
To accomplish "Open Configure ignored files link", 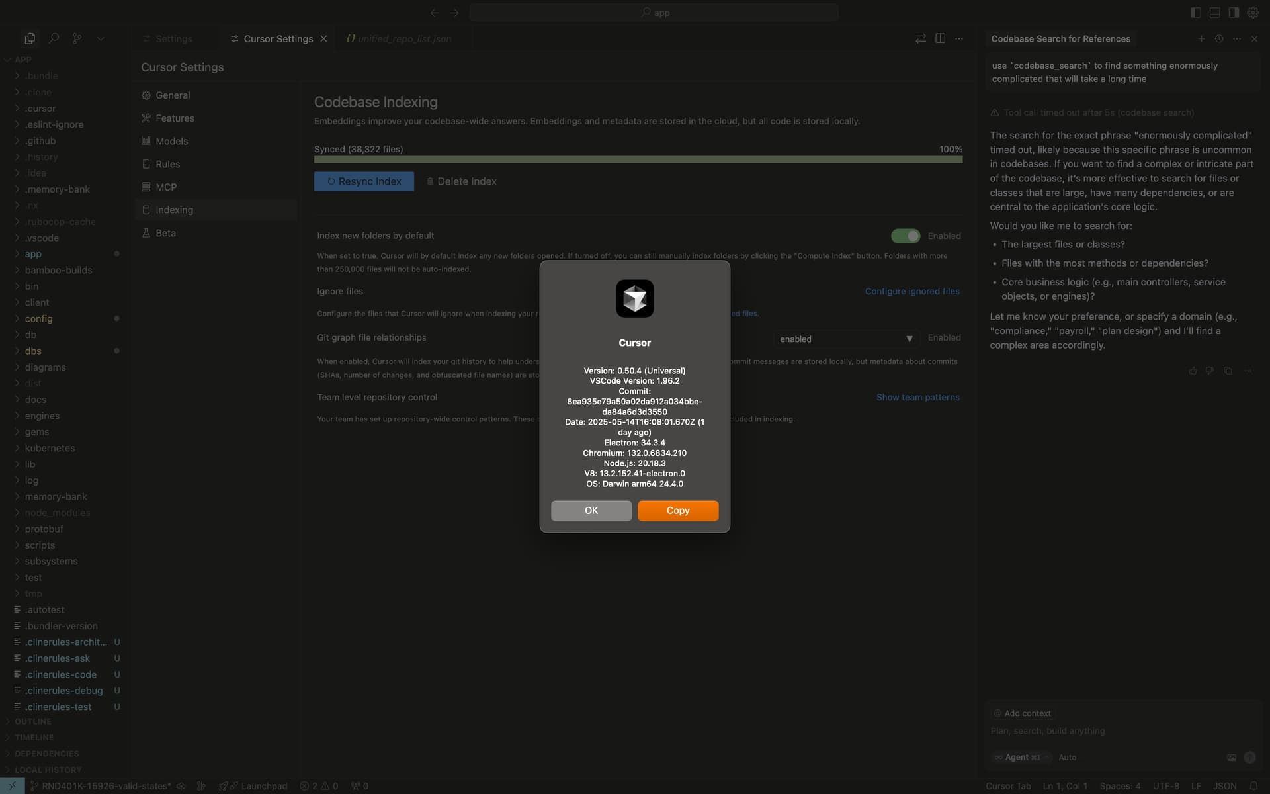I will (x=912, y=291).
